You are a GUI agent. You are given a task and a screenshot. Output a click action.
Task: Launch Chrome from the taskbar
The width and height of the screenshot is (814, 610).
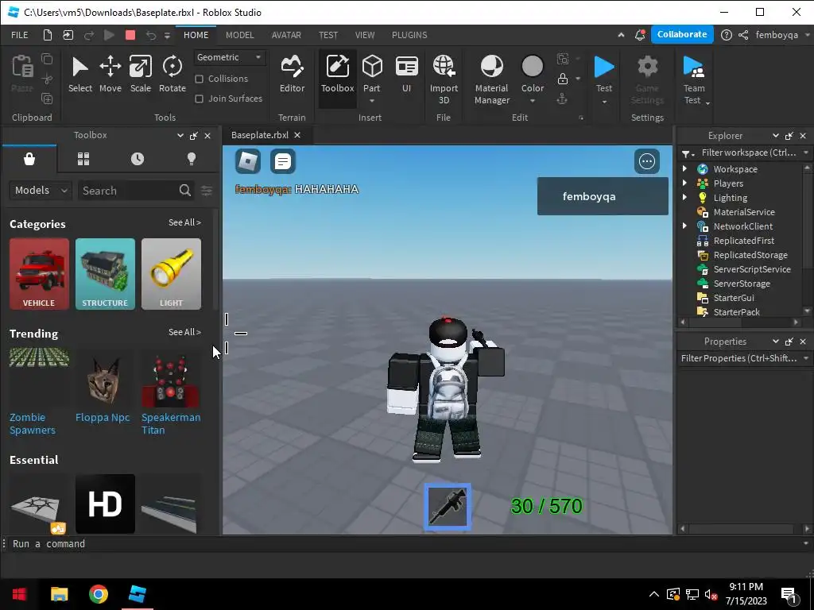click(x=98, y=594)
